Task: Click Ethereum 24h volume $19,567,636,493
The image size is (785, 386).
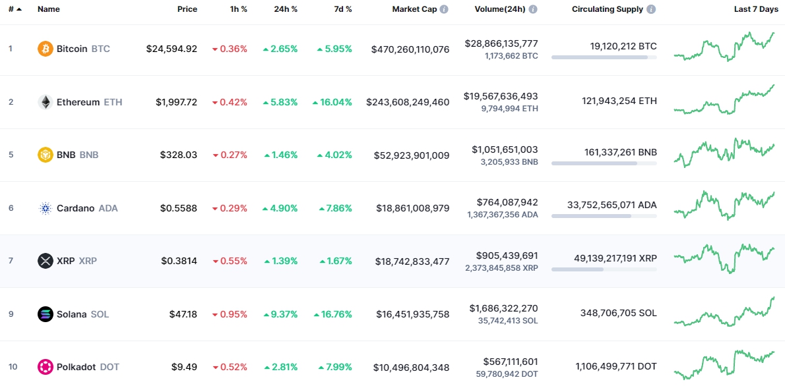Action: coord(501,96)
